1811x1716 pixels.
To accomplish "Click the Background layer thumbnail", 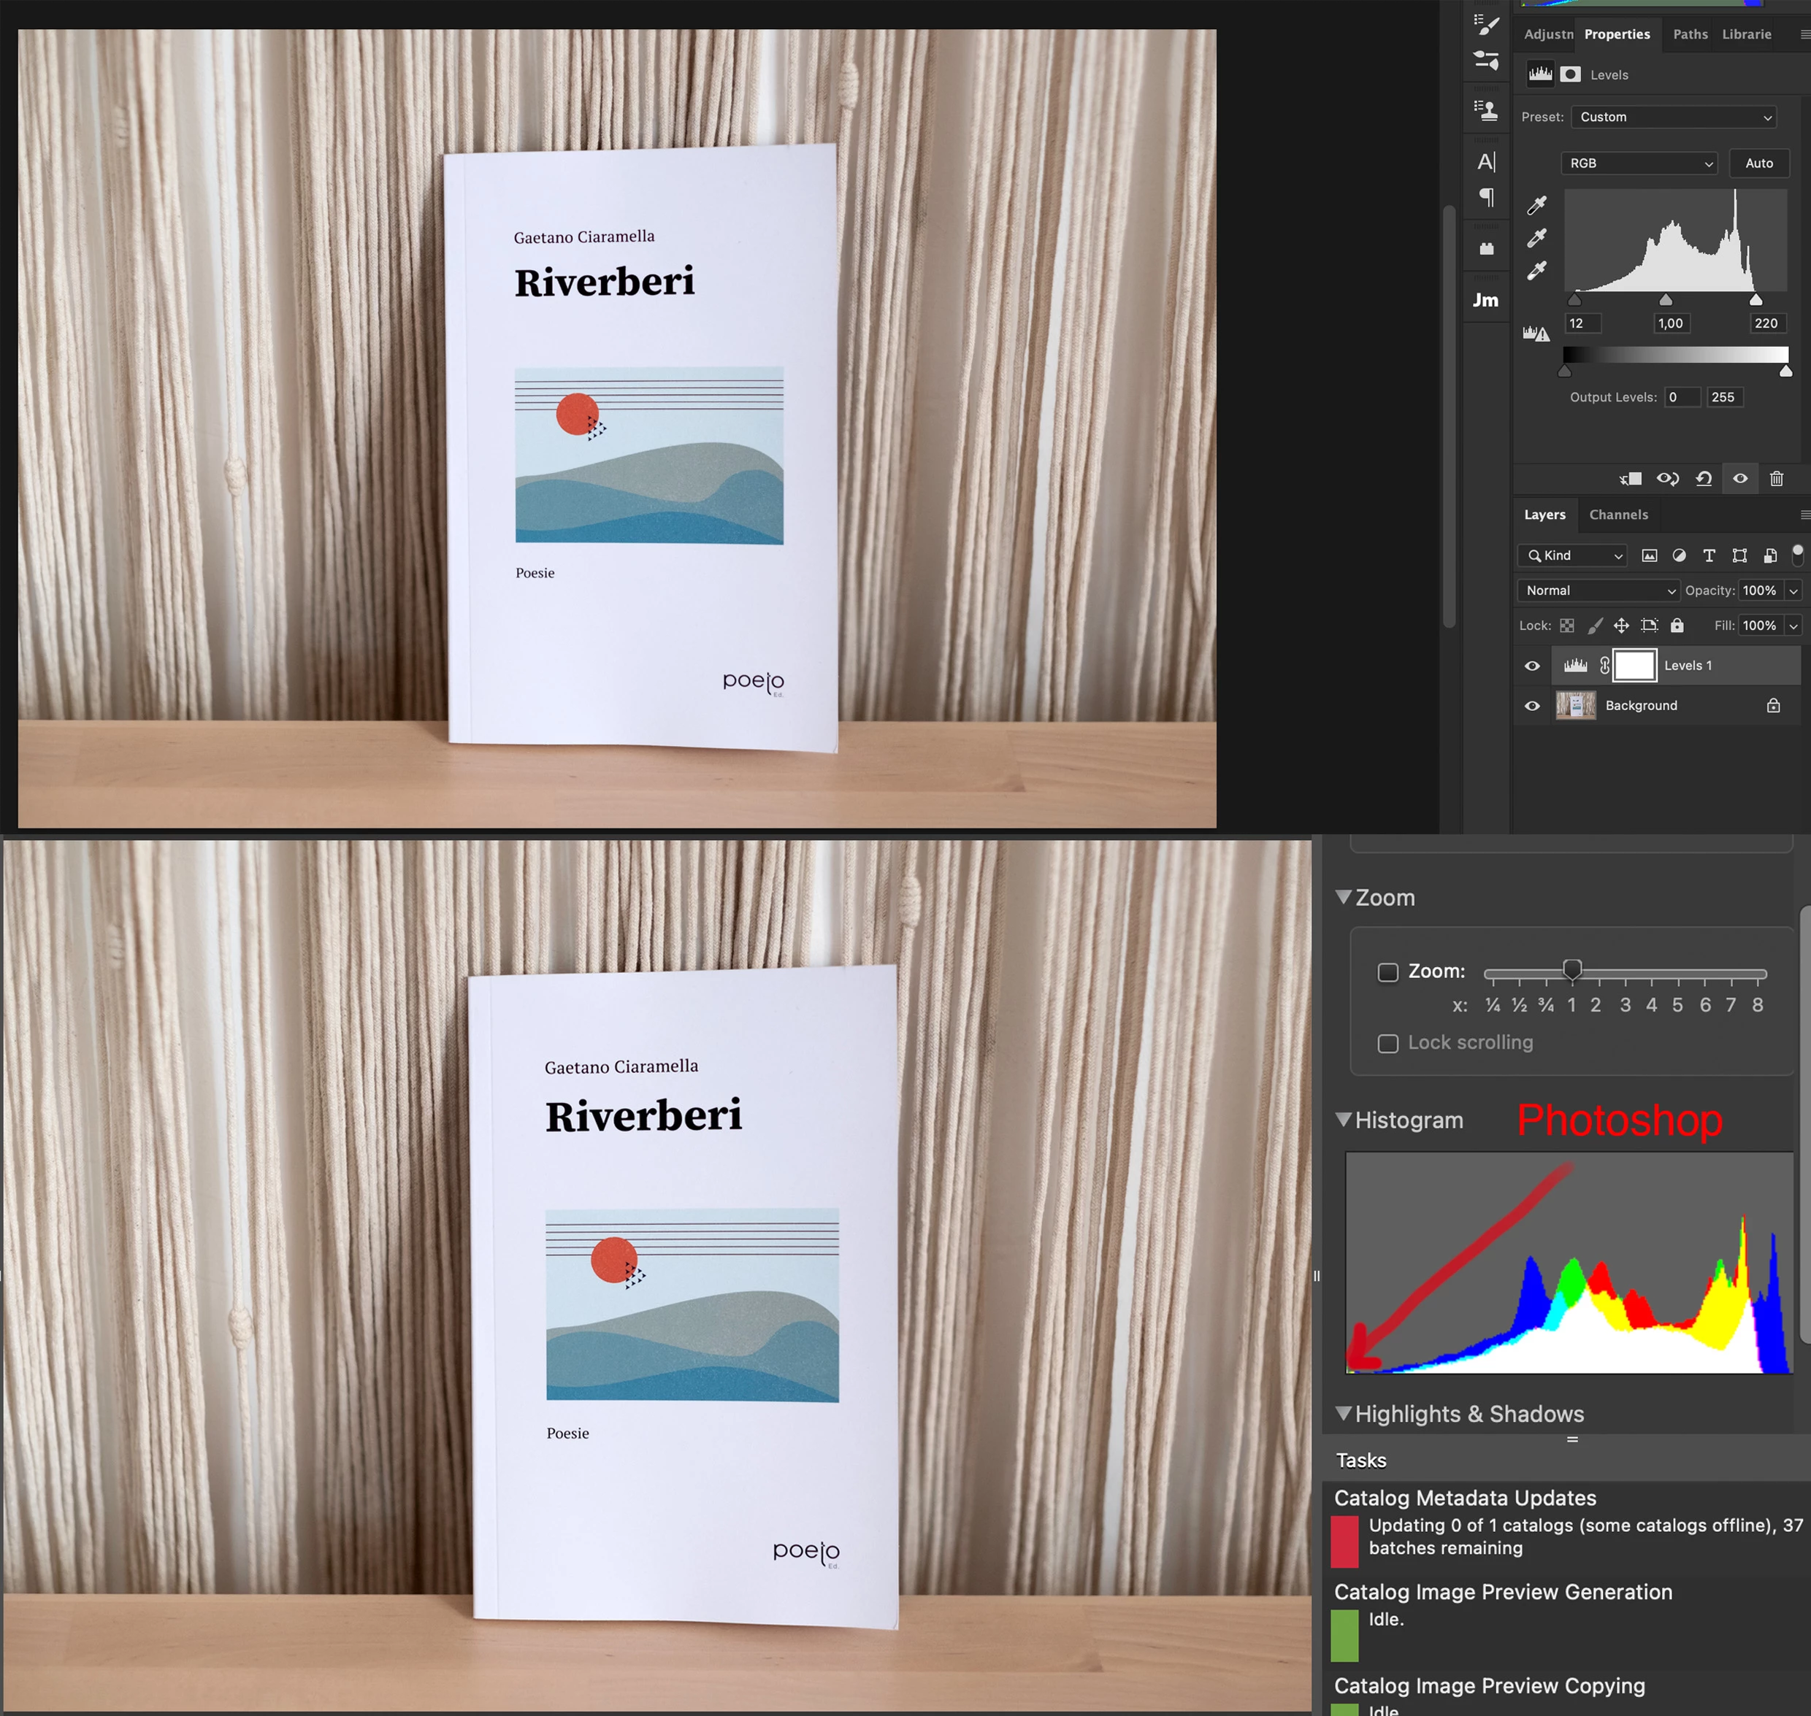I will click(x=1575, y=705).
